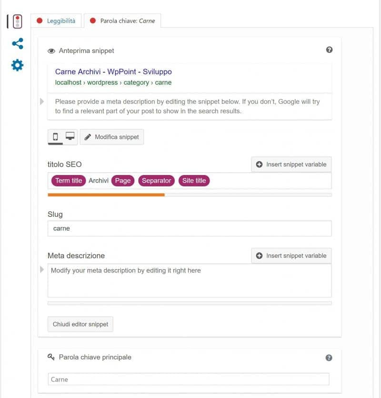This screenshot has width=381, height=398.
Task: Select the Term title variable tag
Action: coord(69,181)
